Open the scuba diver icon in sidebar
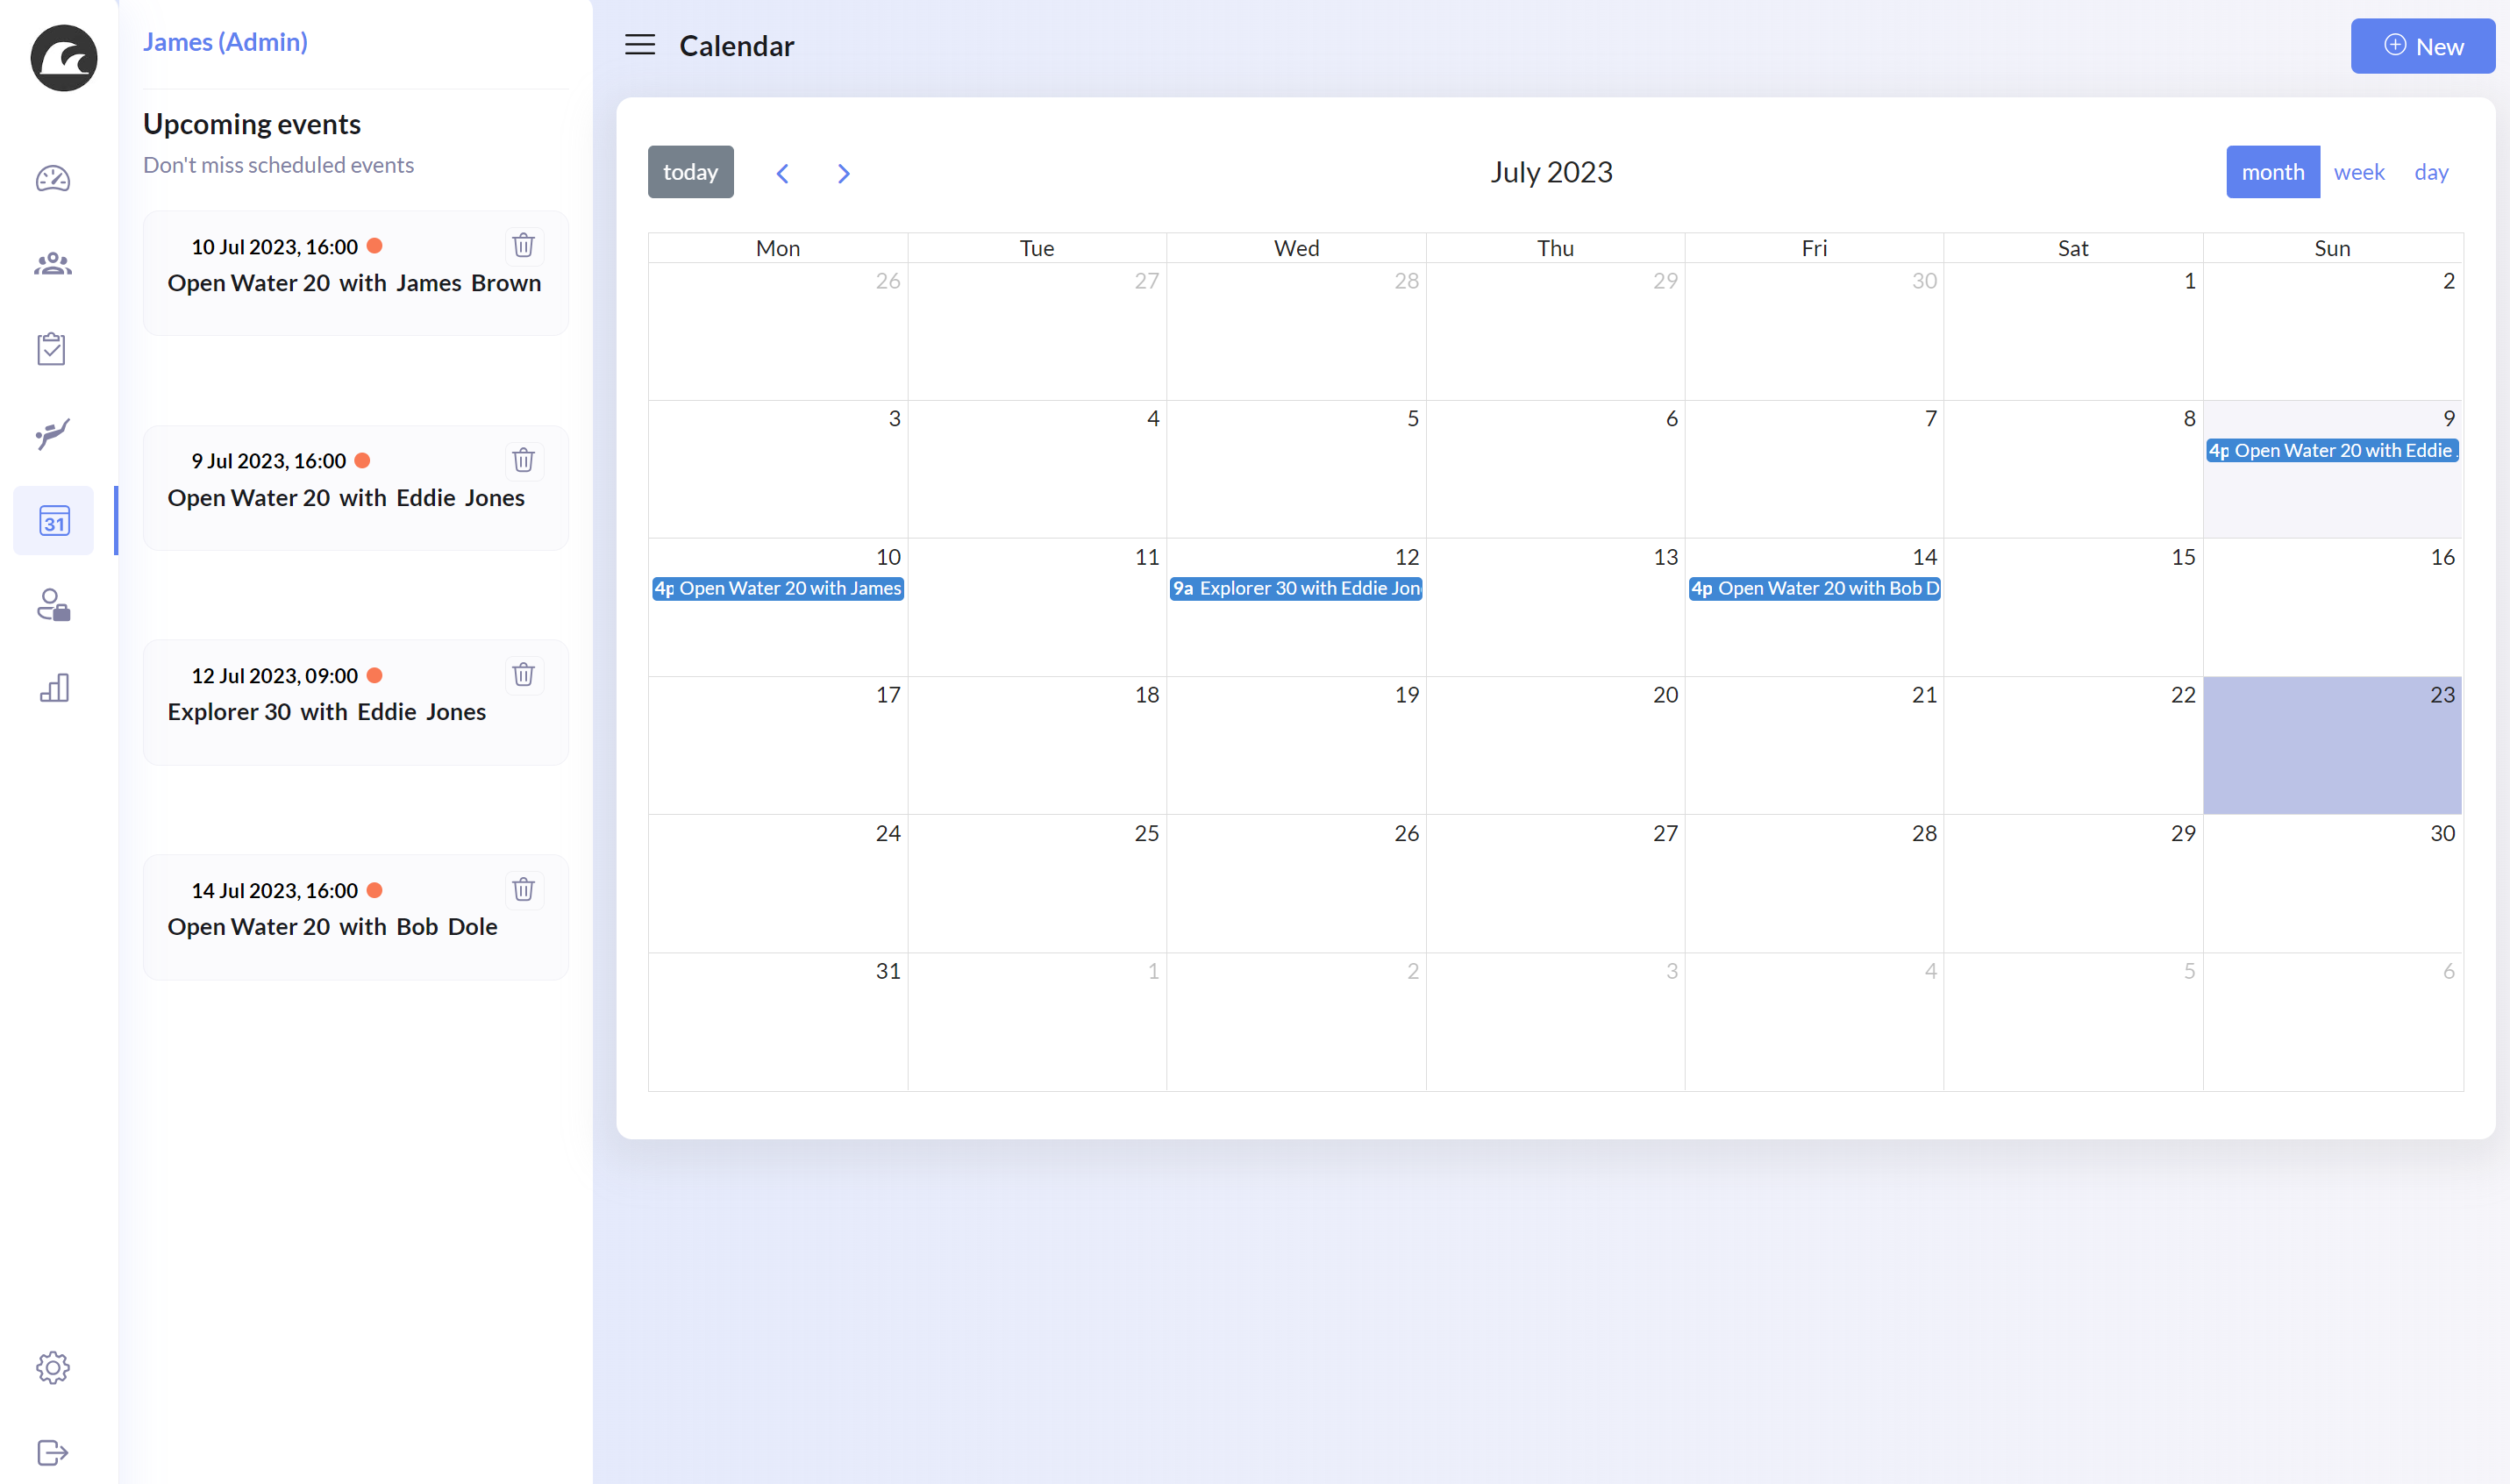 click(x=53, y=434)
